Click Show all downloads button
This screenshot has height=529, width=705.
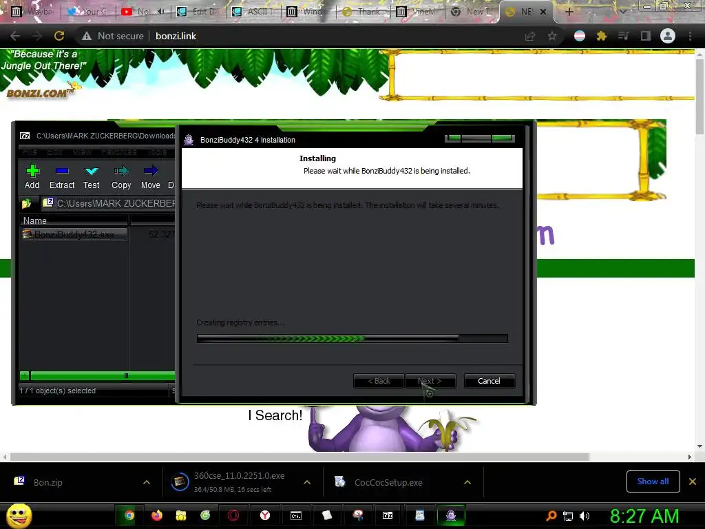[653, 481]
